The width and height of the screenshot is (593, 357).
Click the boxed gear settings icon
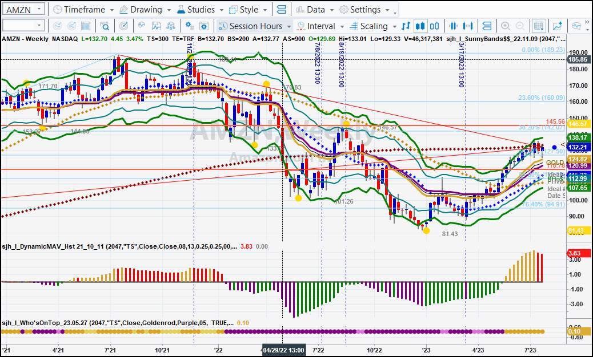pos(204,26)
